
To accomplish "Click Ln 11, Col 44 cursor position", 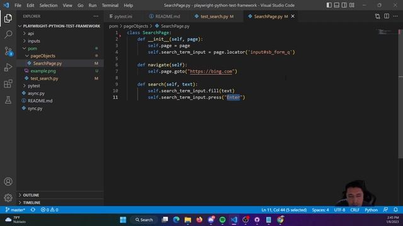I will [284, 210].
